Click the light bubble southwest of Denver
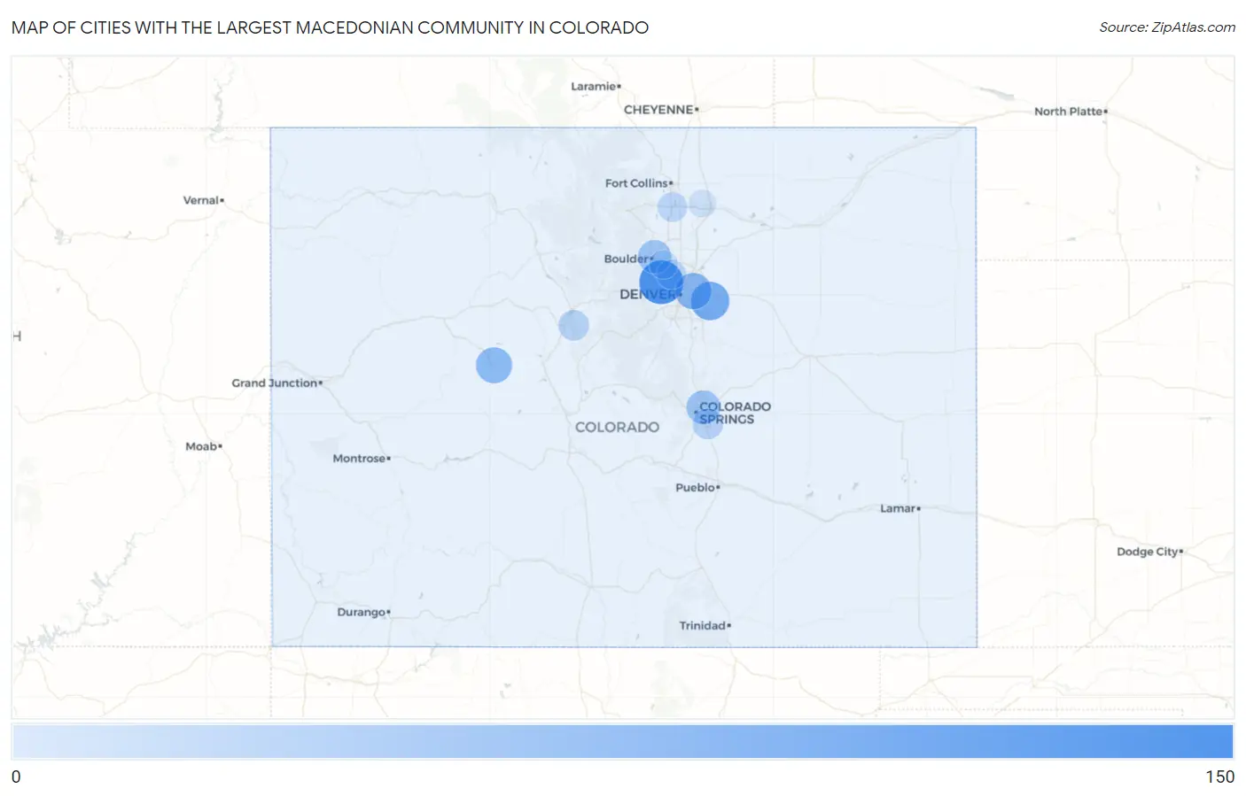 click(x=573, y=325)
